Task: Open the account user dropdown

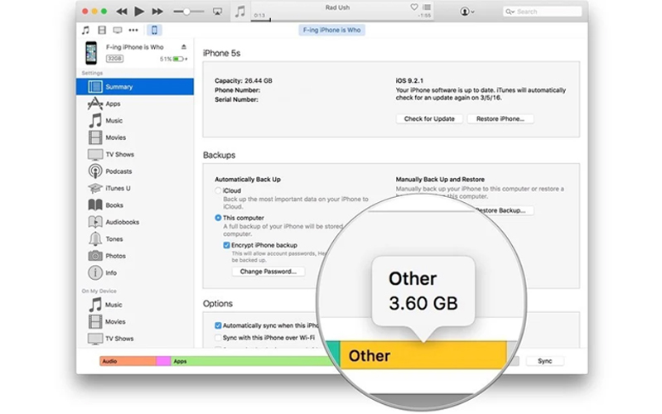Action: pos(466,12)
